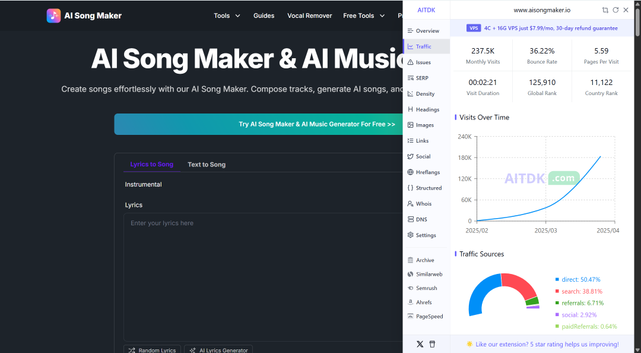Open the Images icon in sidebar
This screenshot has width=641, height=353.
pyautogui.click(x=411, y=125)
